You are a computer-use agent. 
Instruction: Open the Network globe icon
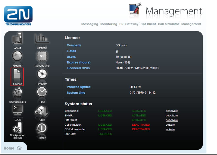coord(17,56)
